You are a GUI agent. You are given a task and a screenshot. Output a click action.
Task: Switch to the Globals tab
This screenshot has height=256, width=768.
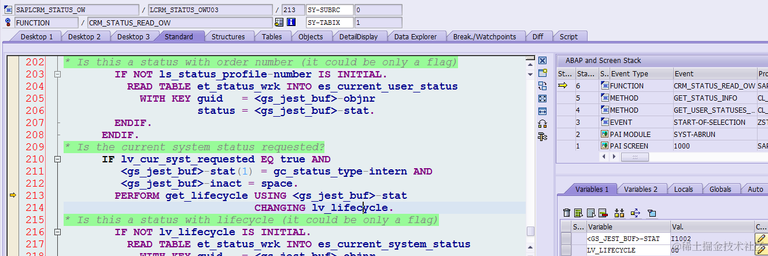[720, 189]
